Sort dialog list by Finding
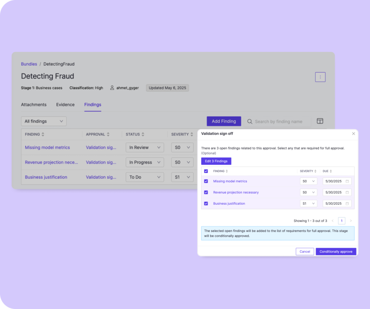This screenshot has width=370, height=309. tap(227, 171)
